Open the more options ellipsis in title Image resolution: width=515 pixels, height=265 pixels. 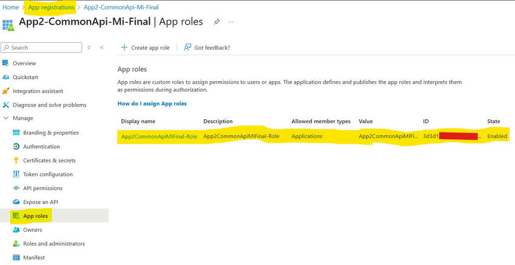231,22
